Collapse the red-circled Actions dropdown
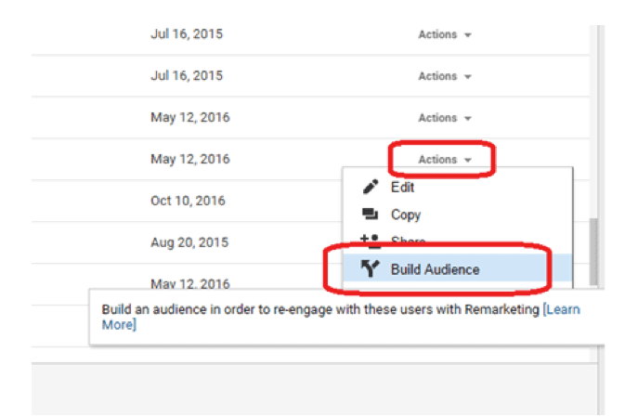This screenshot has width=625, height=417. 444,160
